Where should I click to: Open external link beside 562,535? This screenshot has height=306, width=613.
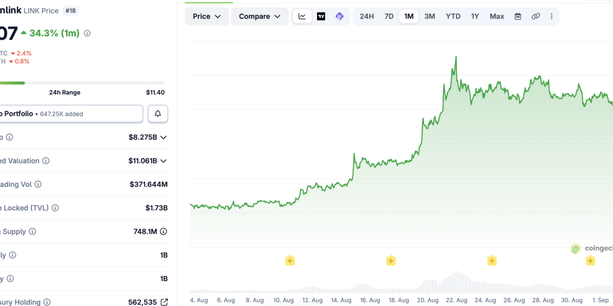(x=164, y=302)
